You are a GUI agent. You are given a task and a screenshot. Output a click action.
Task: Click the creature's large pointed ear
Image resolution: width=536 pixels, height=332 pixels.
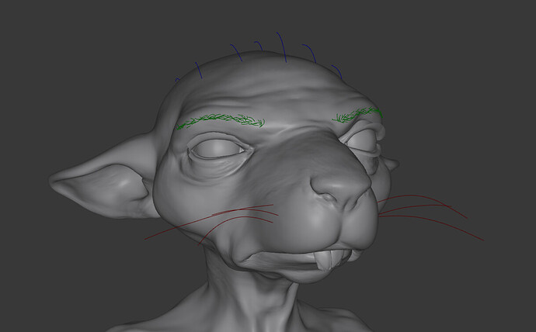(103, 181)
